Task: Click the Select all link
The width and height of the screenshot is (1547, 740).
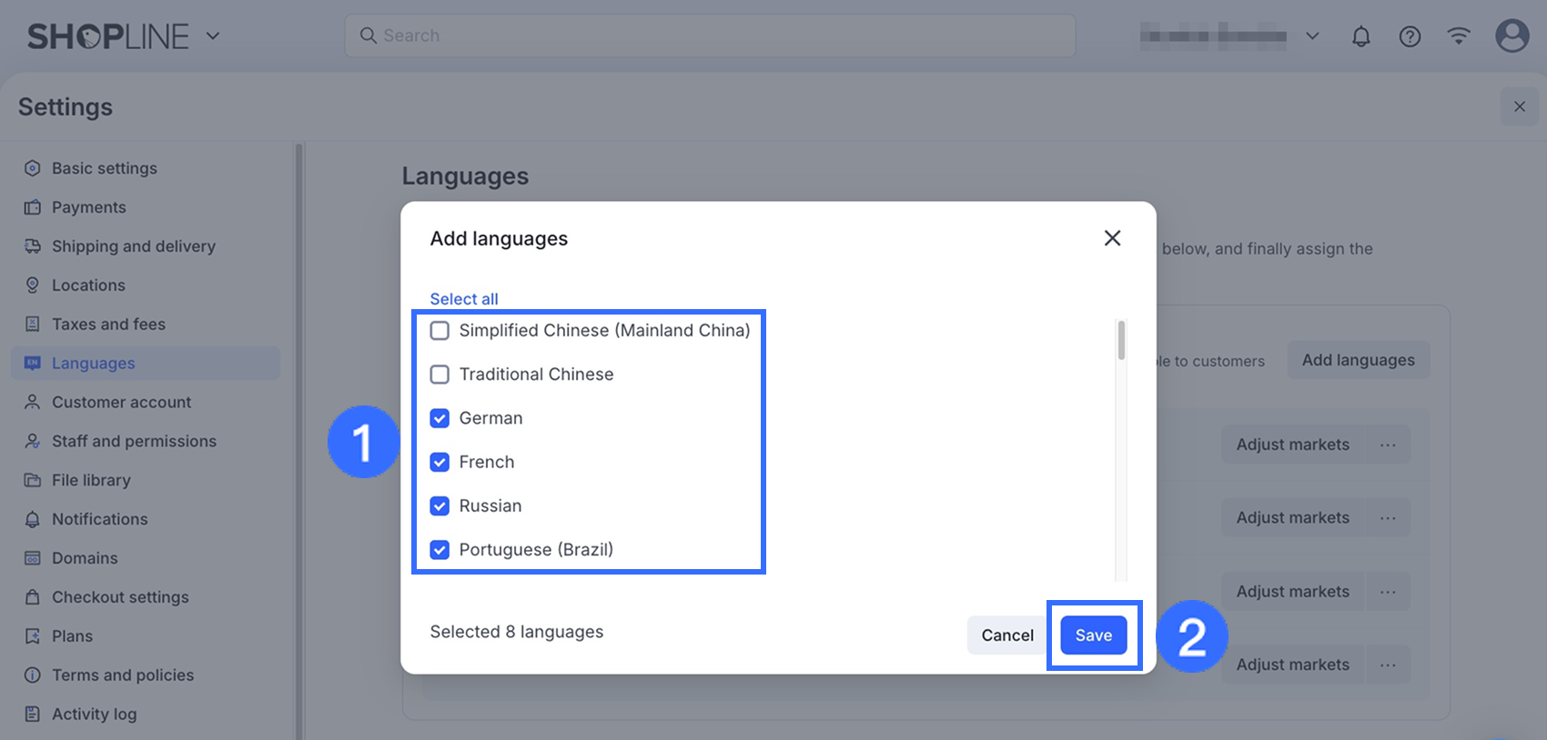Action: 464,299
